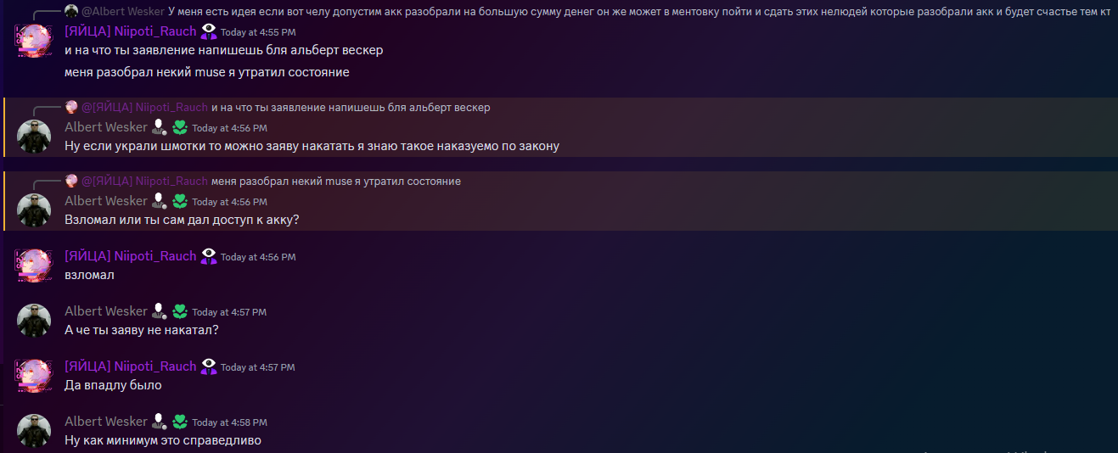Click the grey person role badge on 'Взломал или ты сам' message
1118x453 pixels.
[159, 201]
